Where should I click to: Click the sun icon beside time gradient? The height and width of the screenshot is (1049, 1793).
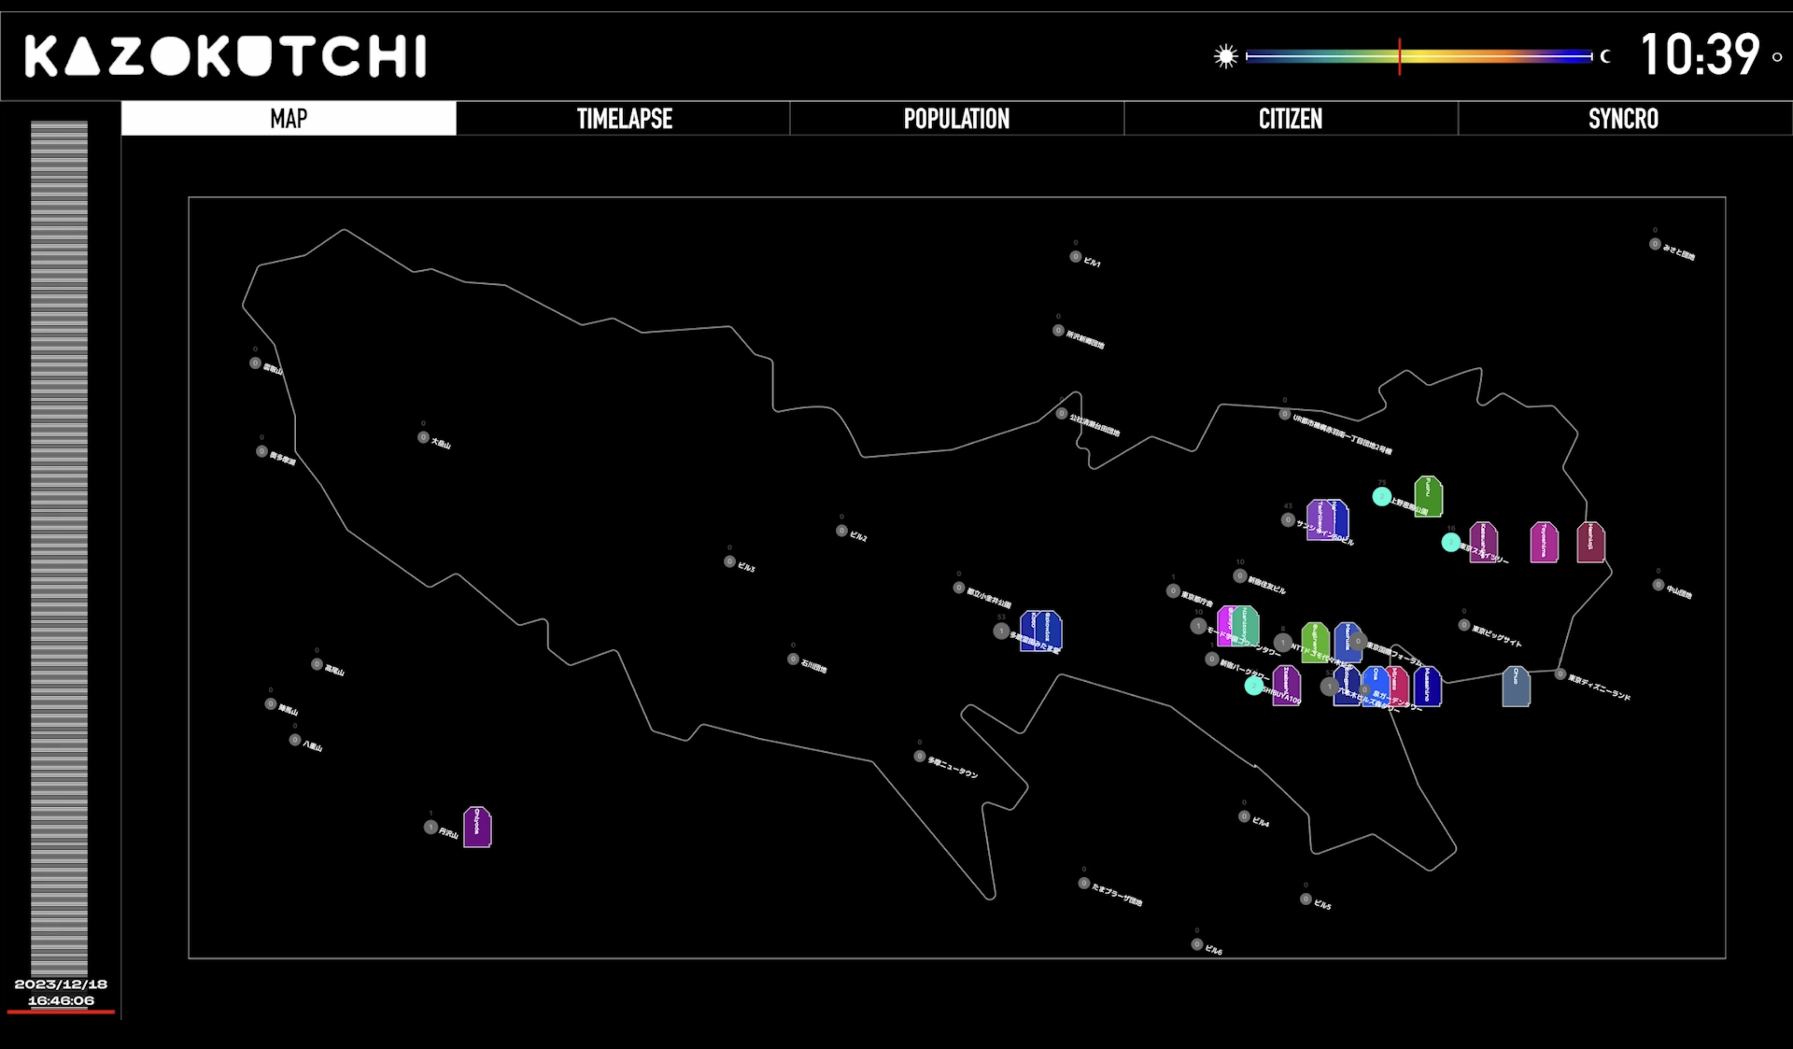1225,56
